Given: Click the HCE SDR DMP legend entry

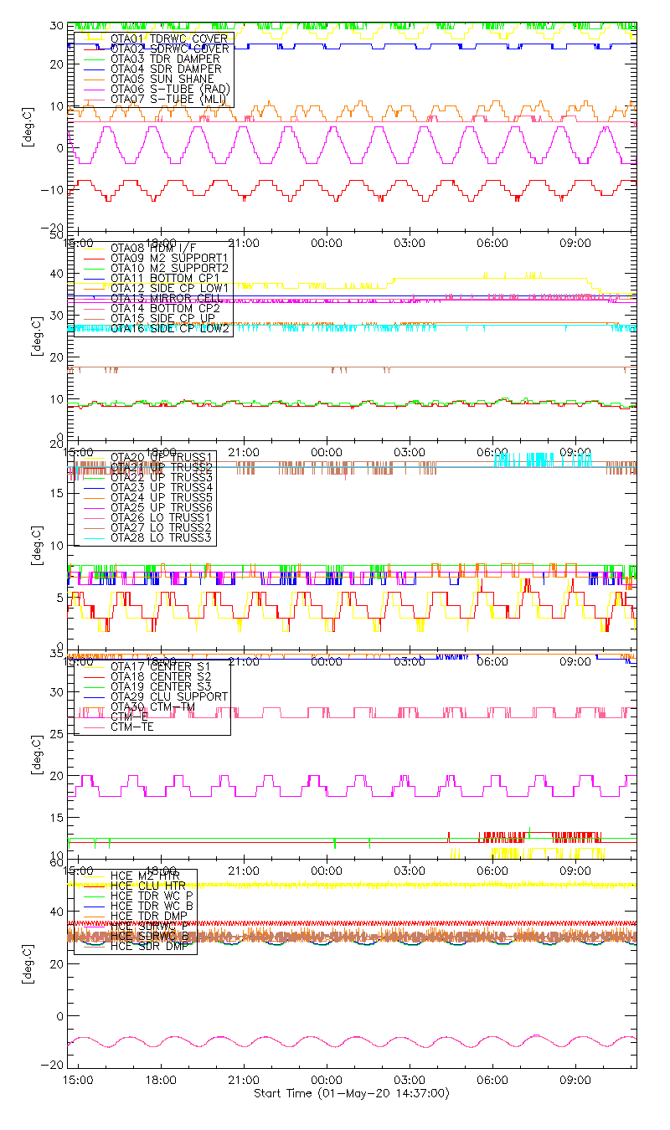Looking at the screenshot, I should pyautogui.click(x=154, y=947).
